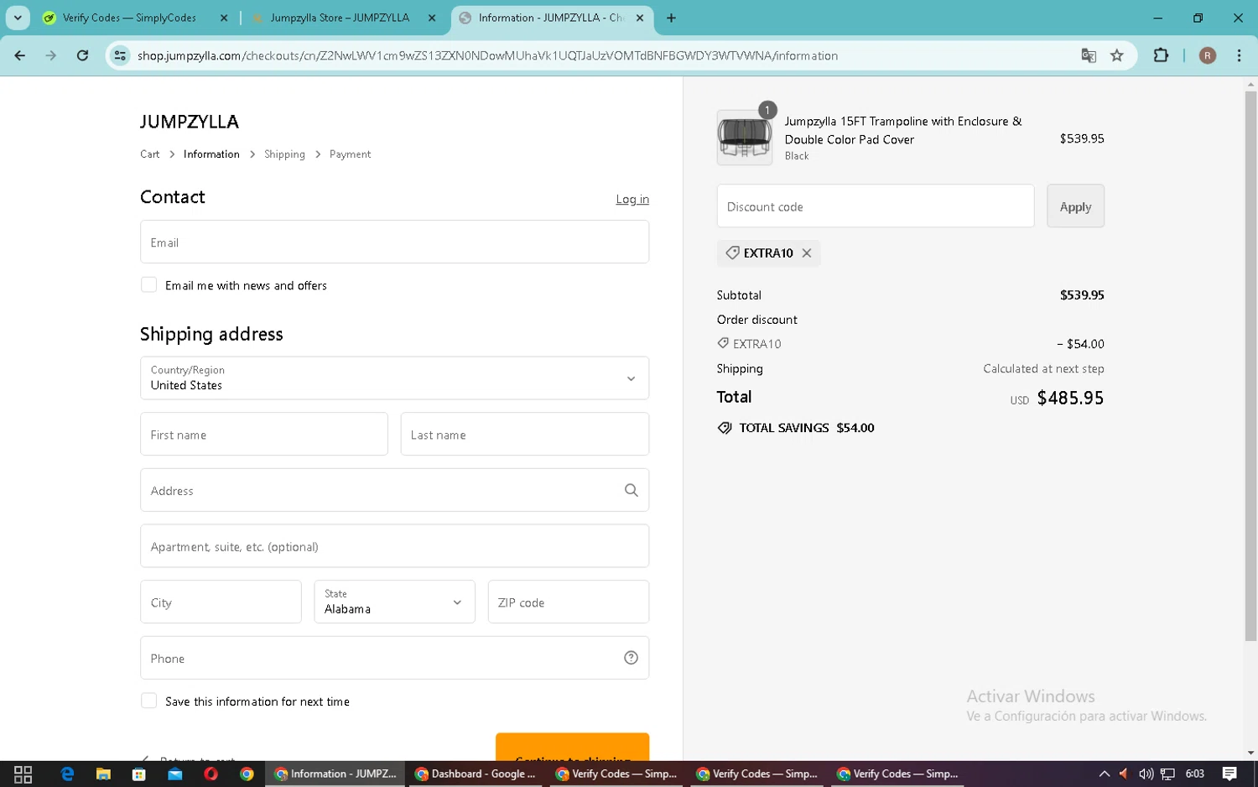Close the Jumpzylla Store tab
Image resolution: width=1258 pixels, height=787 pixels.
(x=432, y=18)
